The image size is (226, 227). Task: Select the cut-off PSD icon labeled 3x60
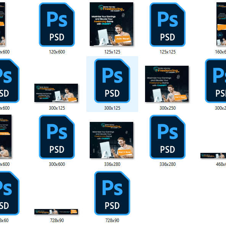[10, 193]
